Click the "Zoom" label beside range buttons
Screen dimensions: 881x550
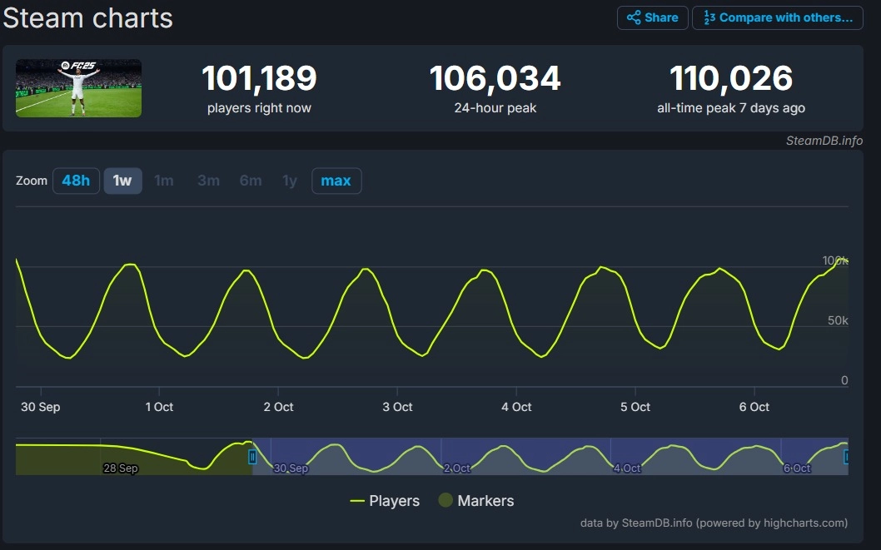(x=32, y=181)
